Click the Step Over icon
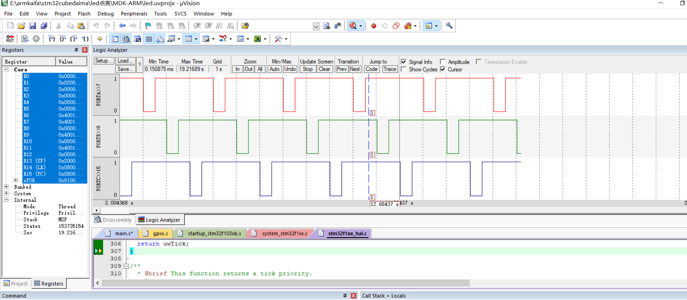This screenshot has height=300, width=687. (x=63, y=39)
